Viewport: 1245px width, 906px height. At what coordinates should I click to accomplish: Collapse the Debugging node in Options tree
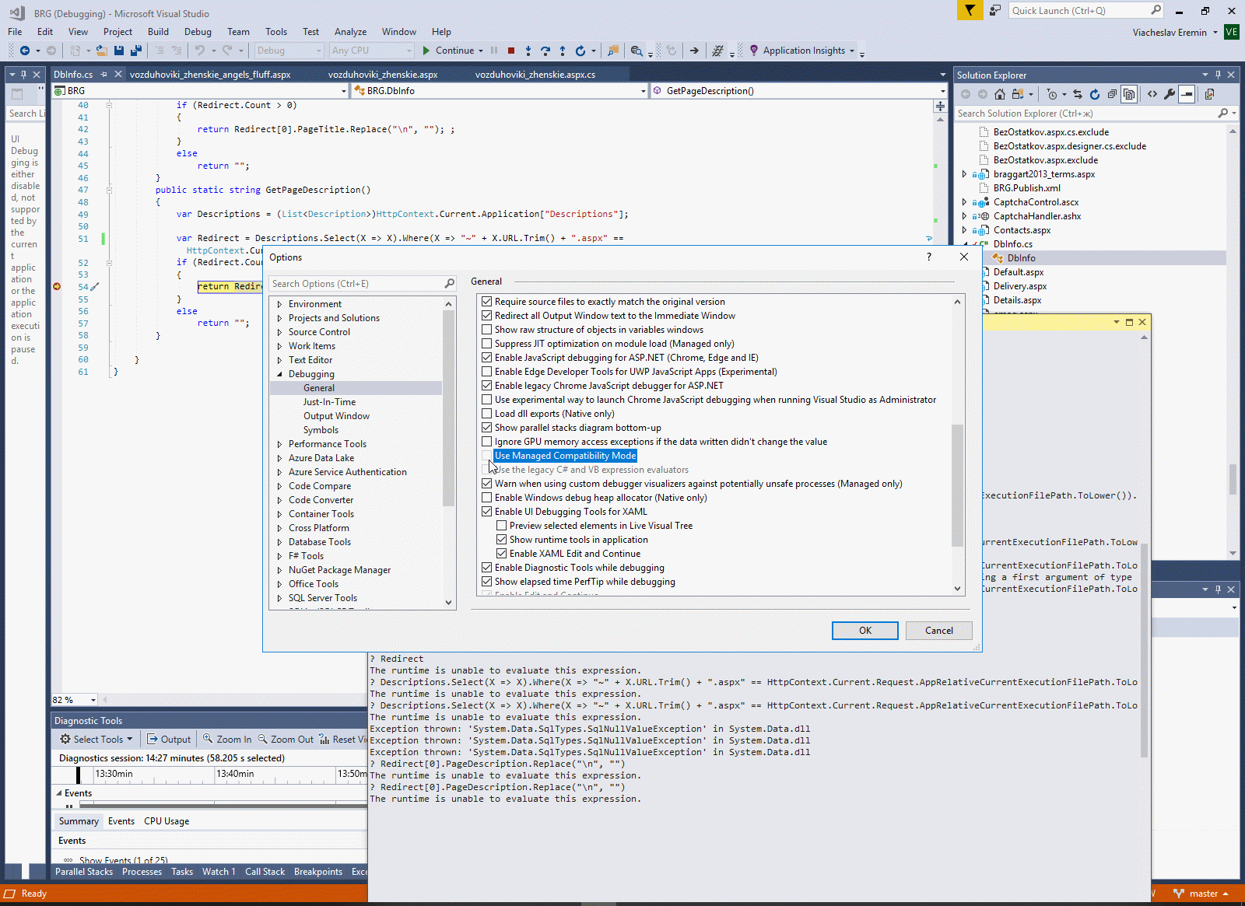279,374
